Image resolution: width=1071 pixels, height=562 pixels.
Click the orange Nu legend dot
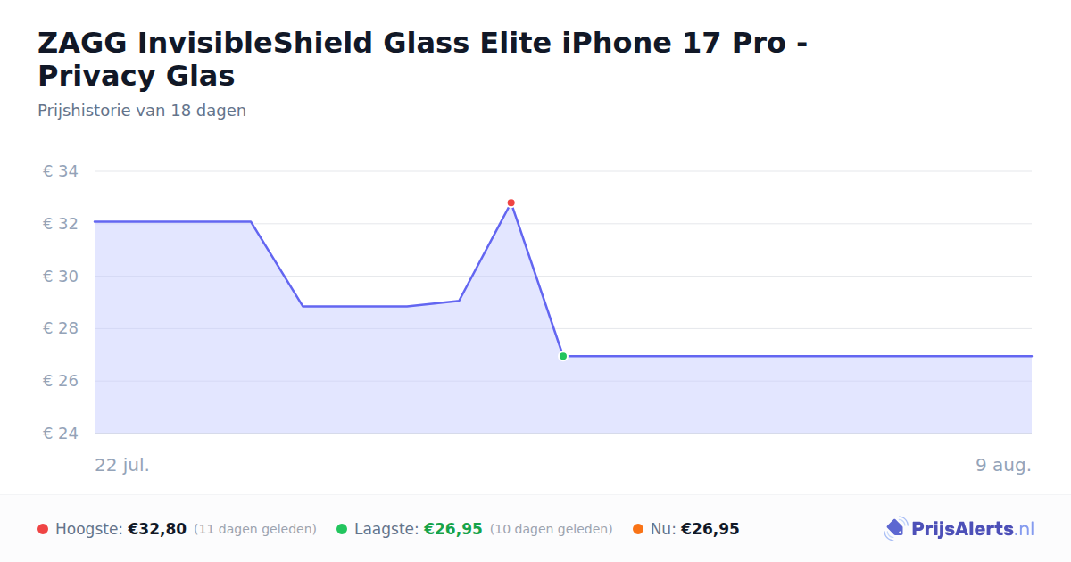(638, 529)
